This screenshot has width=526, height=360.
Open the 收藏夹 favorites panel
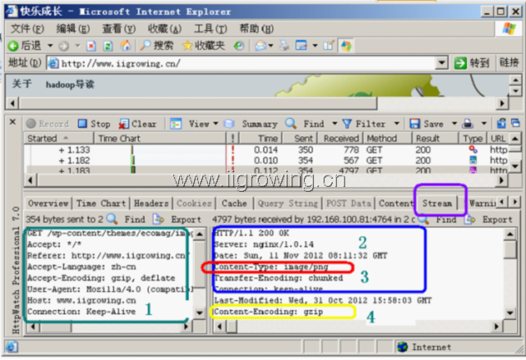[x=204, y=45]
